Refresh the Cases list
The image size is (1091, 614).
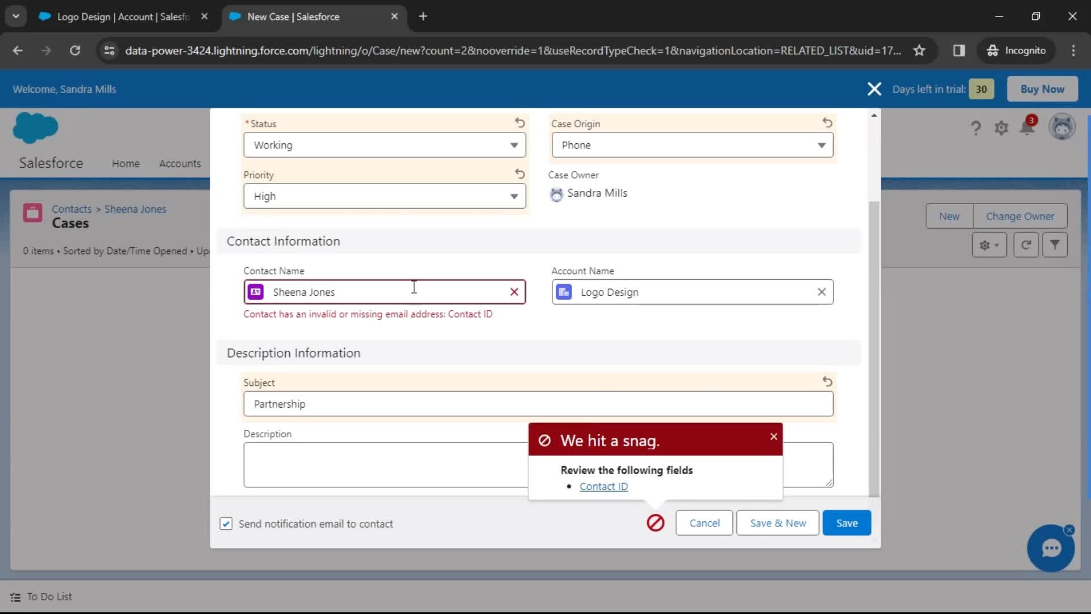pos(1026,245)
